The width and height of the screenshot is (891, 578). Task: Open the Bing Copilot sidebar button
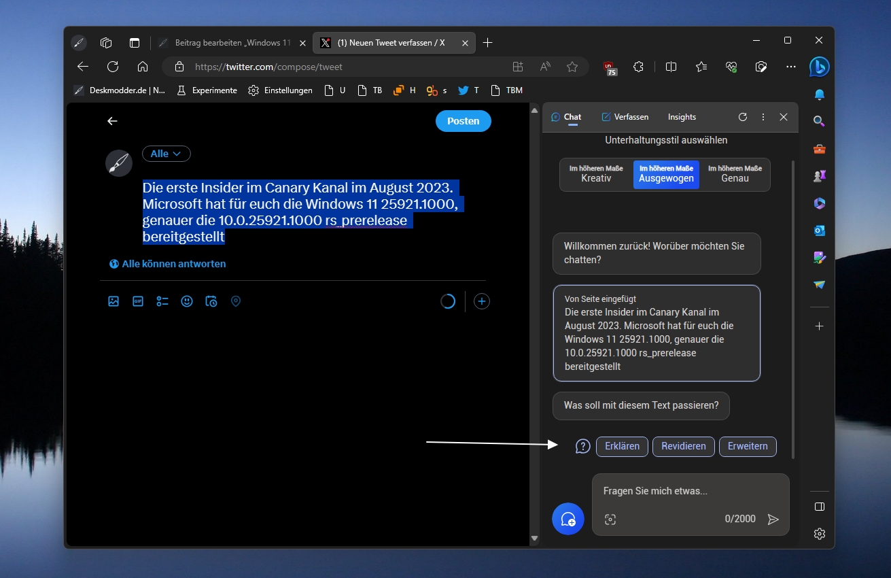pyautogui.click(x=819, y=67)
